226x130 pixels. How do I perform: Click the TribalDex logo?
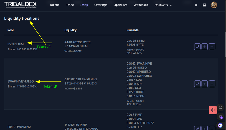tap(21, 5)
